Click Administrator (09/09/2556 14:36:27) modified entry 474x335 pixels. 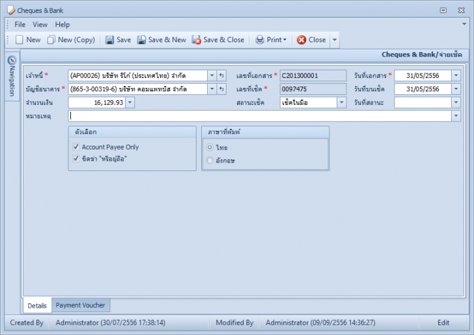click(x=320, y=323)
